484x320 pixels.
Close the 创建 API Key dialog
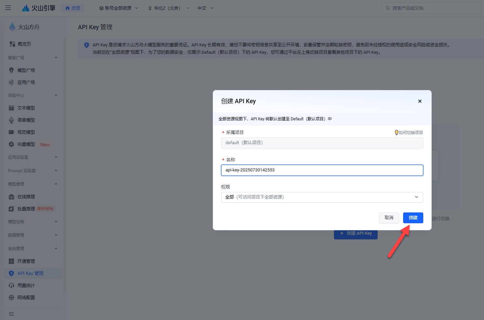(420, 101)
